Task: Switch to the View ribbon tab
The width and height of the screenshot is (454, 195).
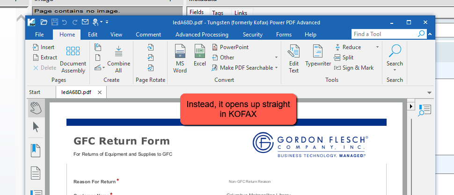Action: (116, 35)
